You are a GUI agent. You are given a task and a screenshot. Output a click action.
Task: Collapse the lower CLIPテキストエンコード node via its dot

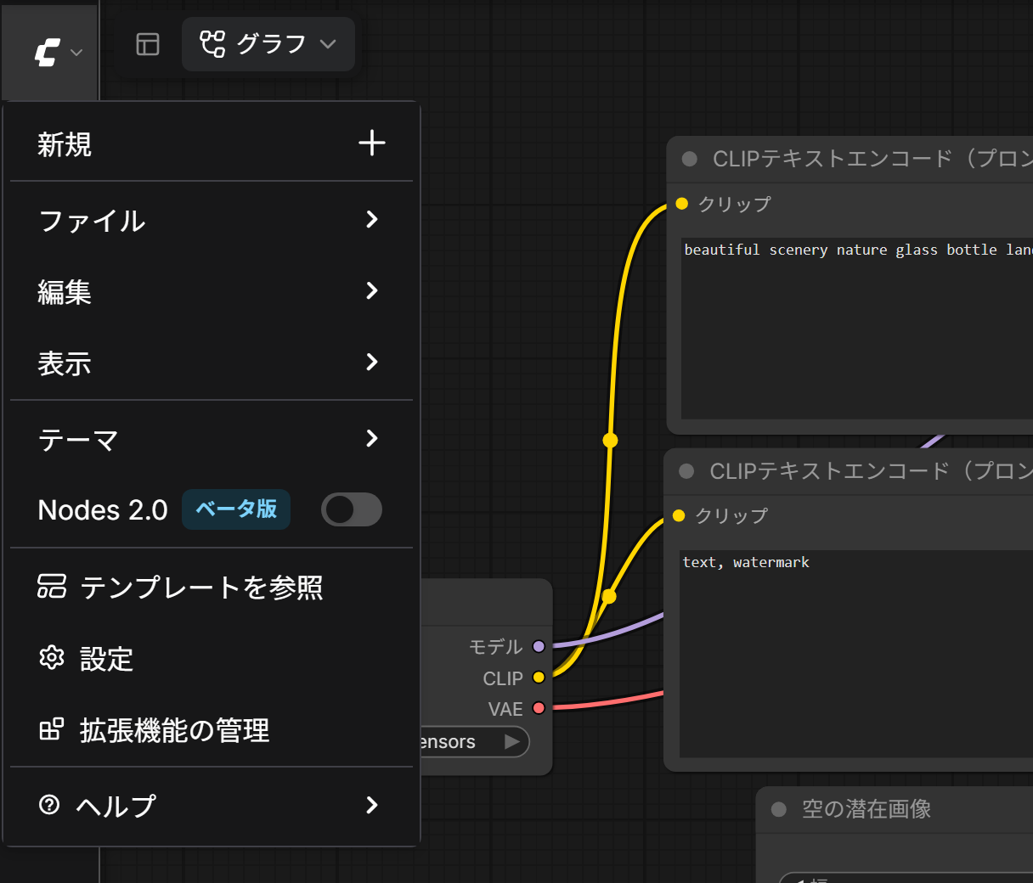pyautogui.click(x=687, y=471)
